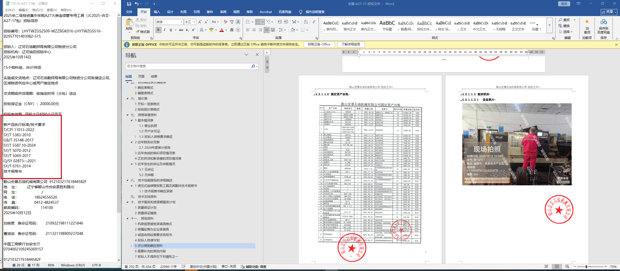
Task: Sort the selection with the A-Z icon
Action: point(306,22)
